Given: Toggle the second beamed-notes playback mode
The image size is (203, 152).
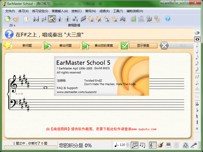Looking at the screenshot, I should [142, 145].
